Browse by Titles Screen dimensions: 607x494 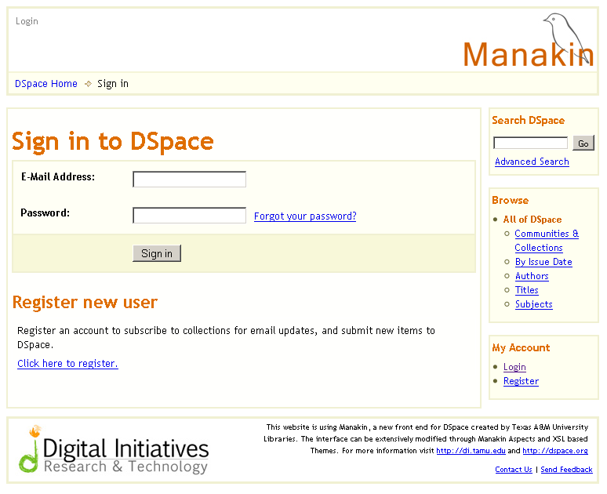(x=527, y=290)
